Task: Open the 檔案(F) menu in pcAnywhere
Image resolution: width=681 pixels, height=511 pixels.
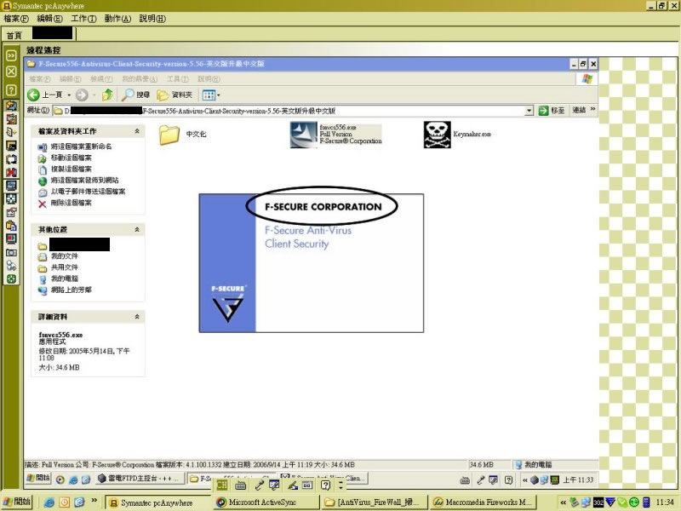Action: 16,18
